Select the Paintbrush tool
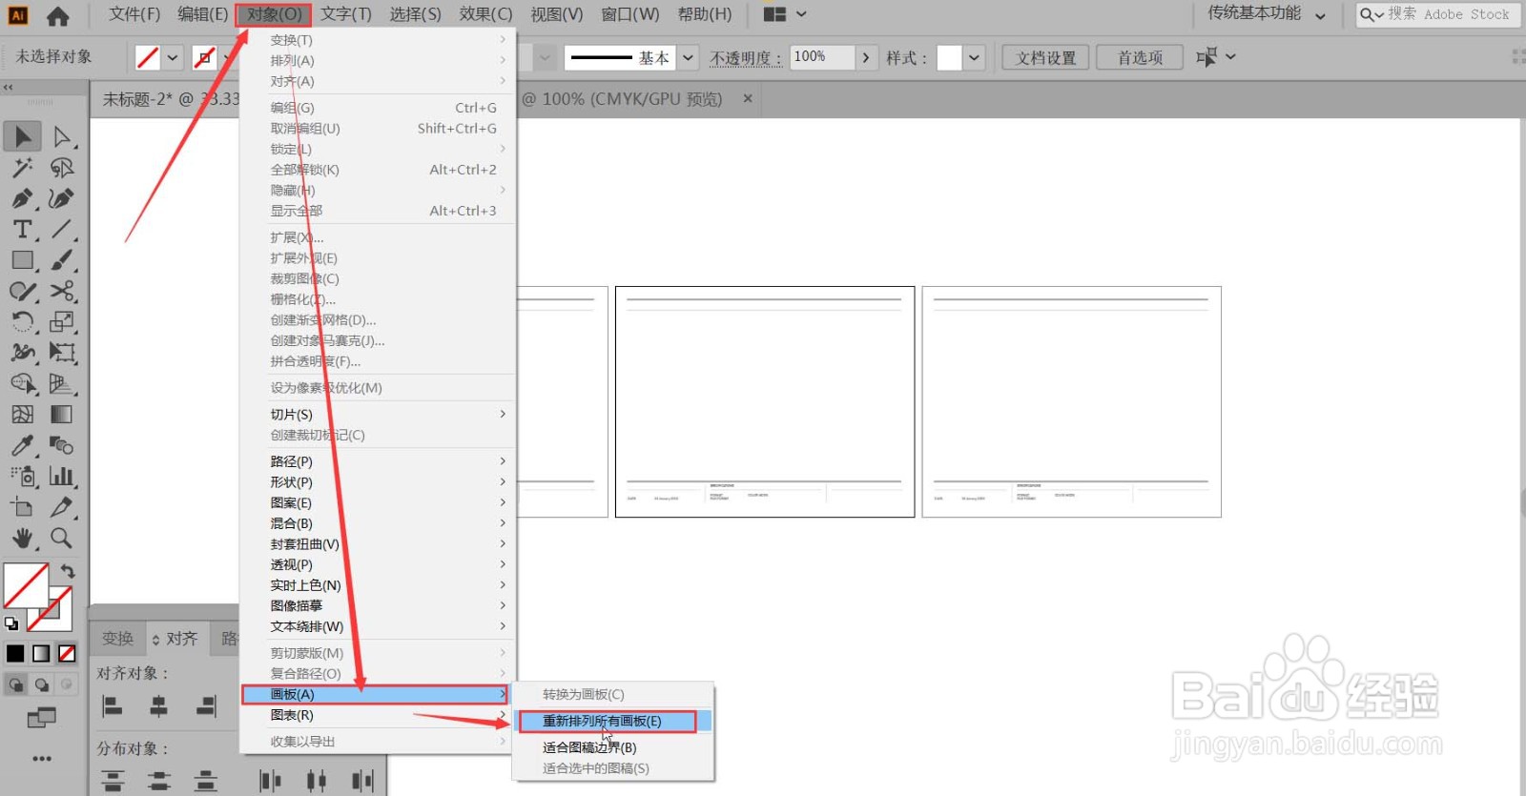 click(x=62, y=260)
